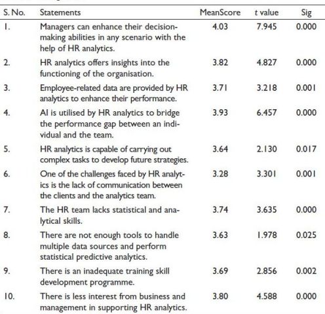Select Sig value 0.025 in row 8
Viewport: 325px width, 314px height.
click(x=306, y=235)
